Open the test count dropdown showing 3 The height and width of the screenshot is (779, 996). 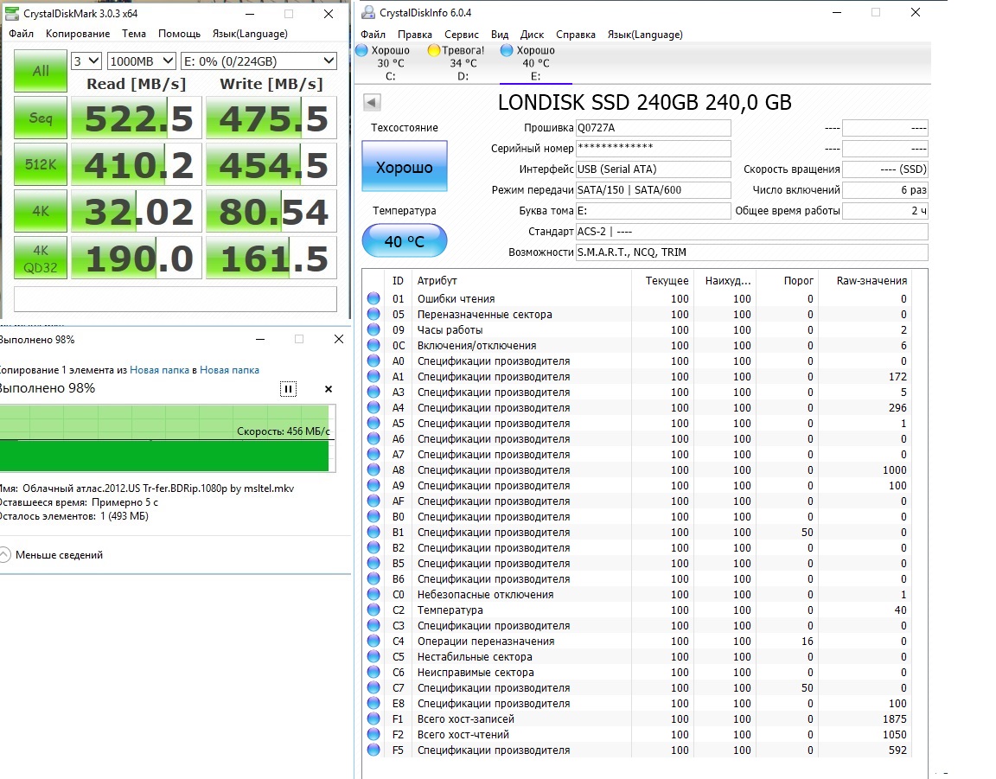(86, 61)
